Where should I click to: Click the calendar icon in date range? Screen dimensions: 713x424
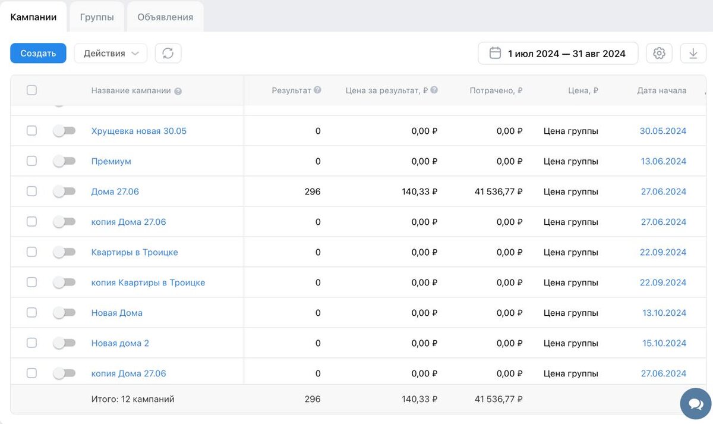[495, 54]
